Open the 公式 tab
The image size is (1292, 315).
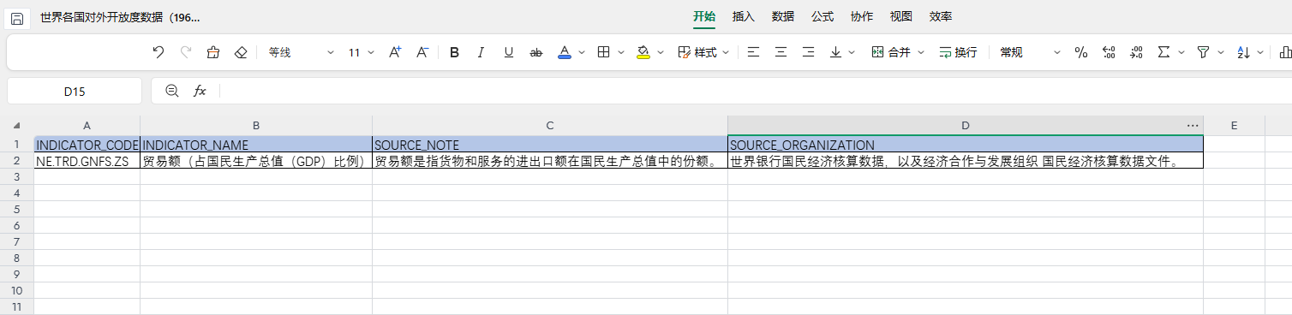coord(822,16)
